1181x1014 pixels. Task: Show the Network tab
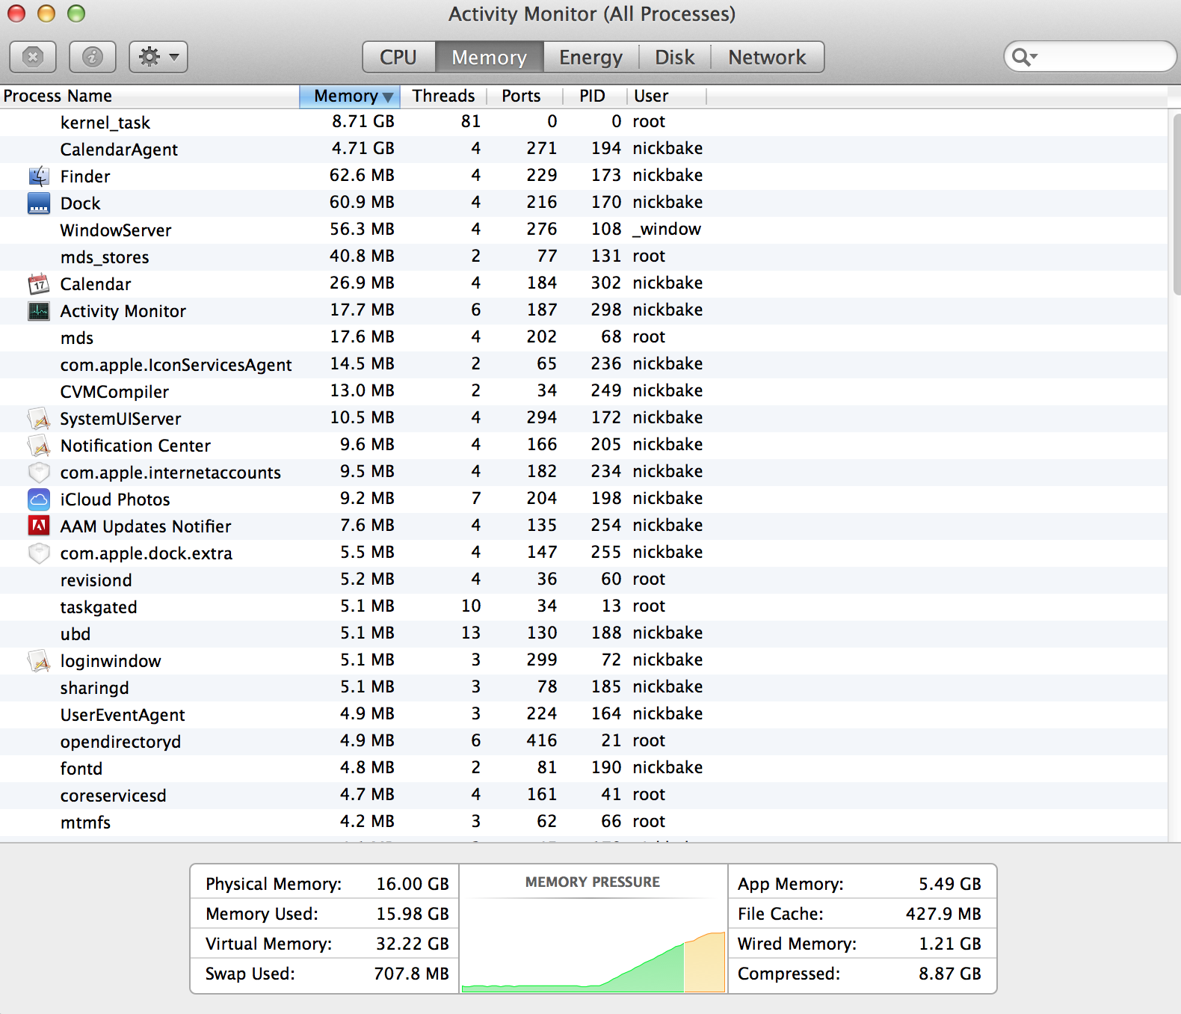(x=767, y=57)
